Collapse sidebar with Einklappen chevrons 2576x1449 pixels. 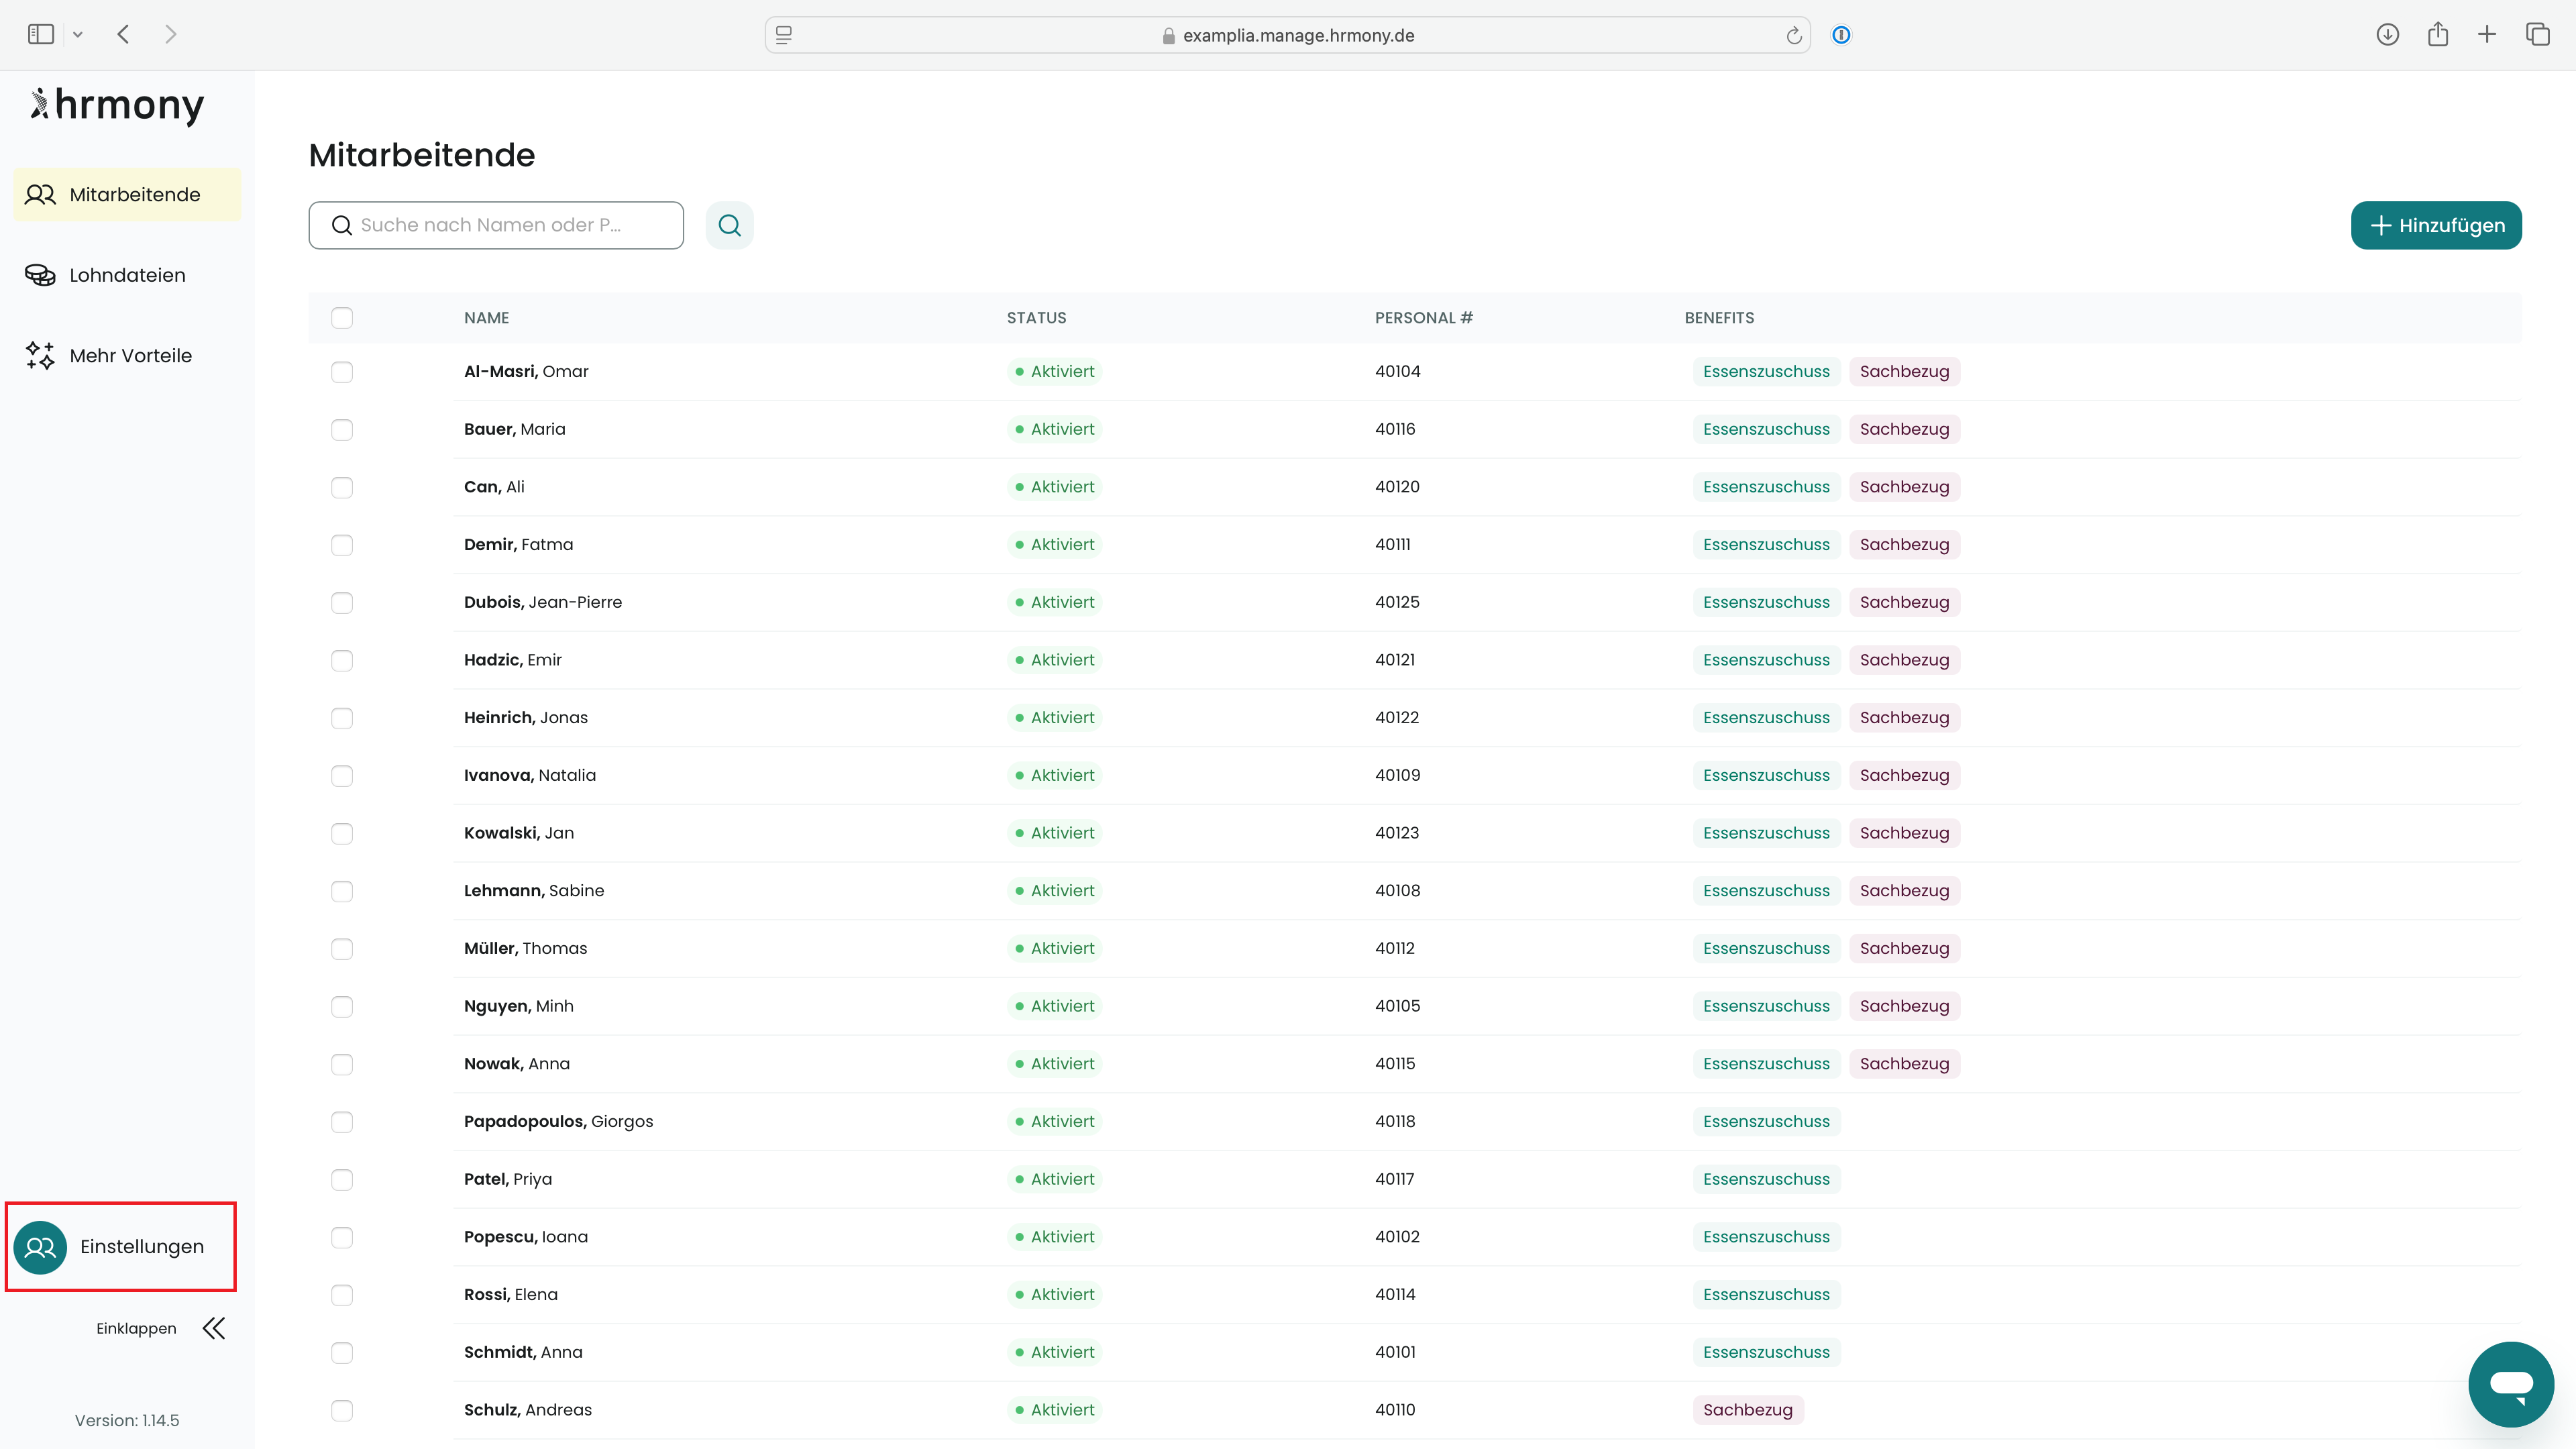click(x=213, y=1328)
